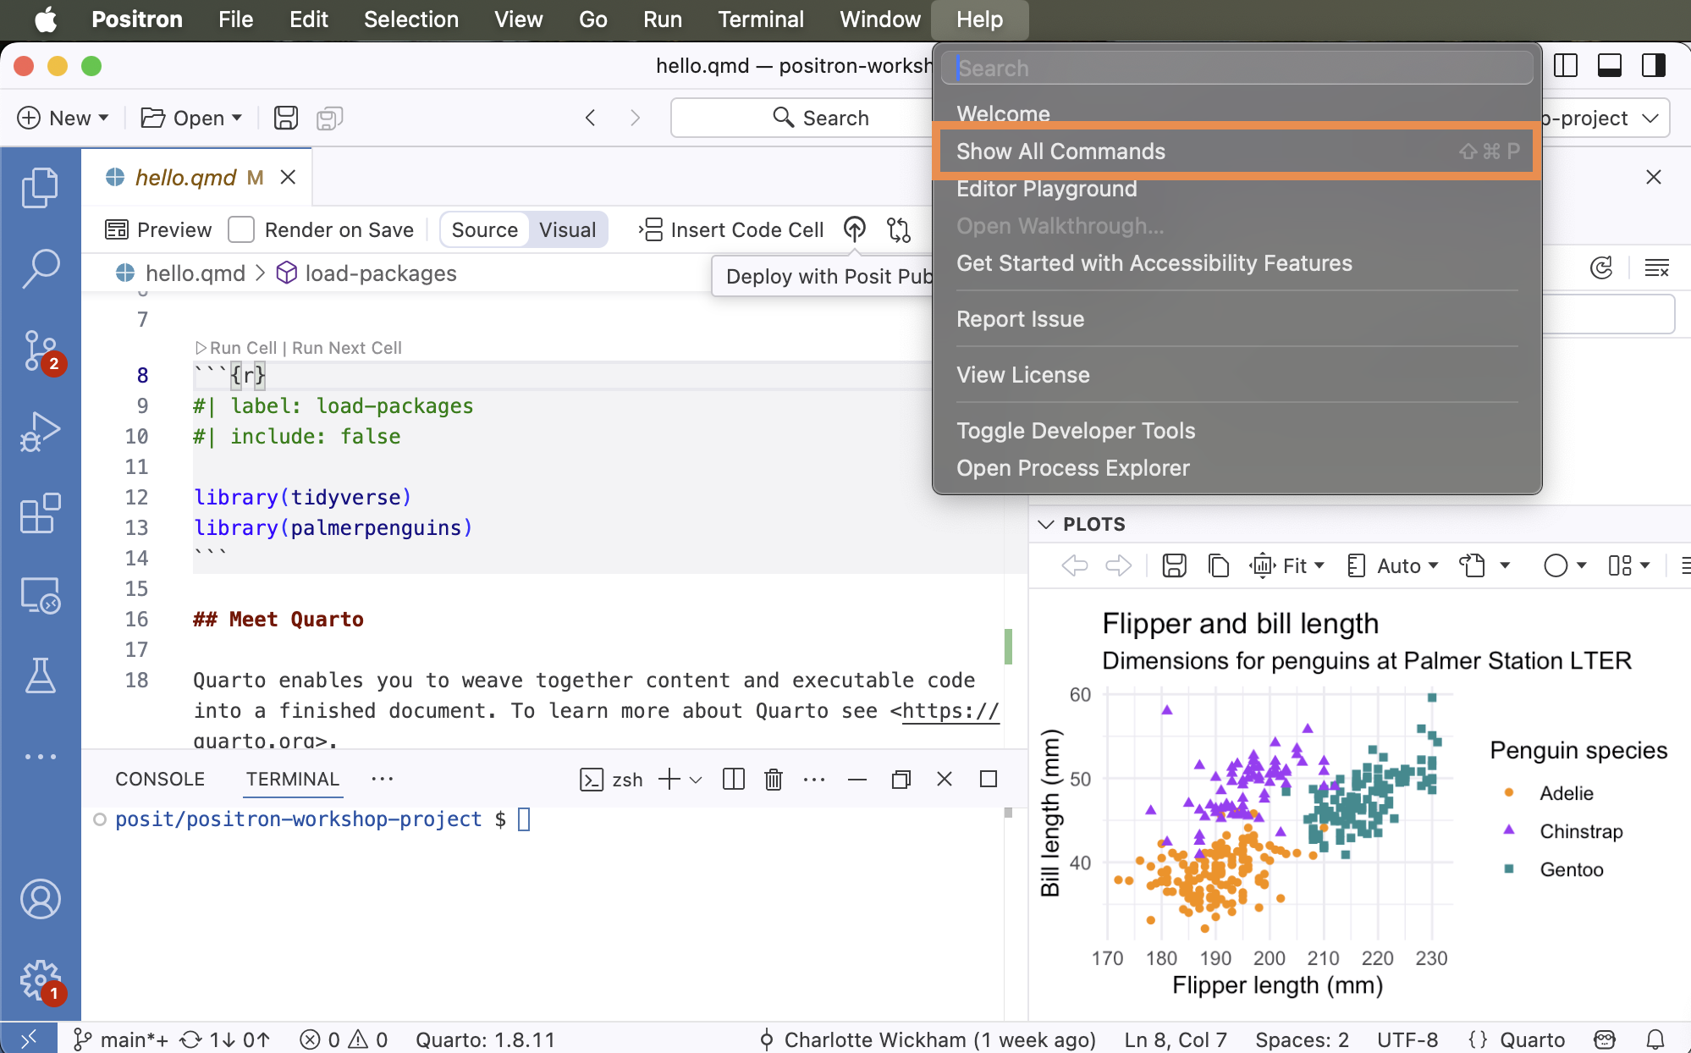This screenshot has height=1053, width=1691.
Task: Show additional activity bar views ellipsis
Action: point(40,757)
